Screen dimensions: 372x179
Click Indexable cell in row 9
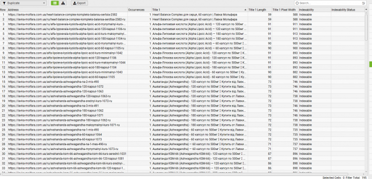click(x=314, y=53)
